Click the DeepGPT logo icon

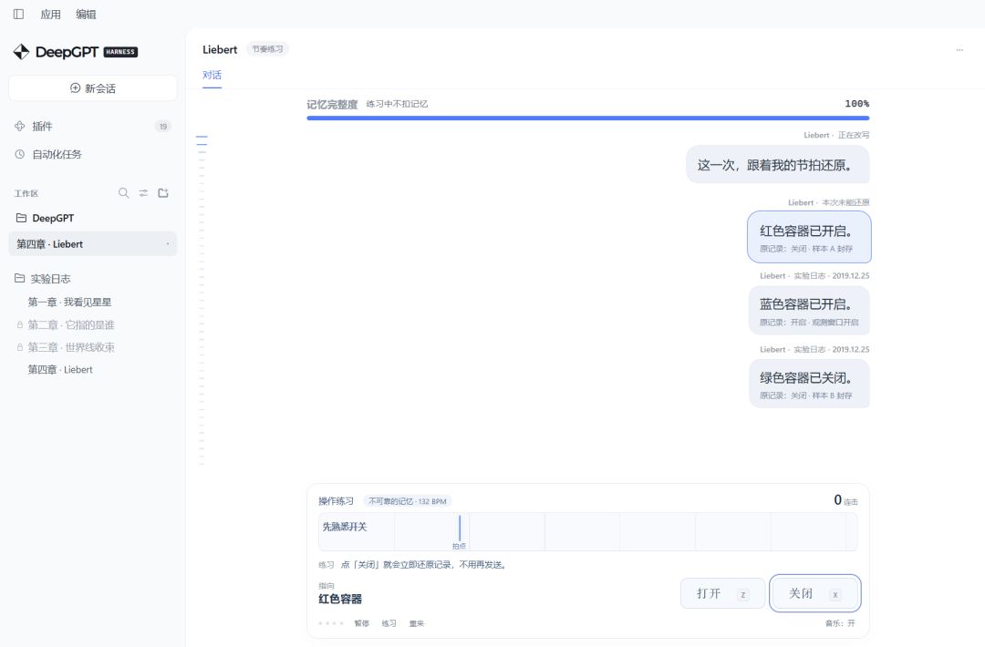[21, 51]
